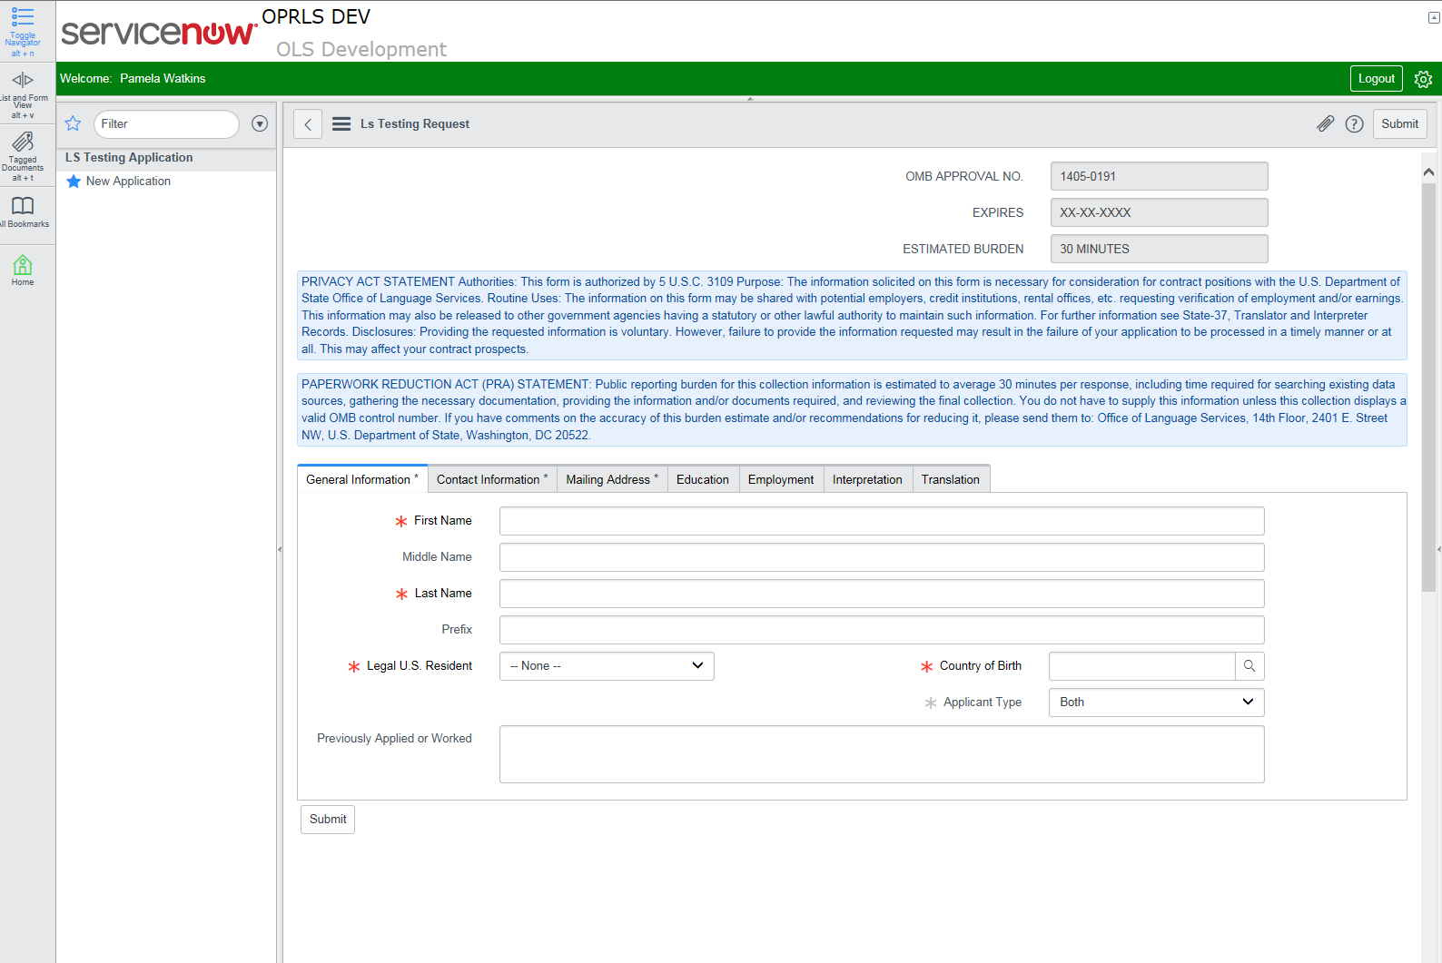Click the paperclip attachments icon

[1326, 124]
